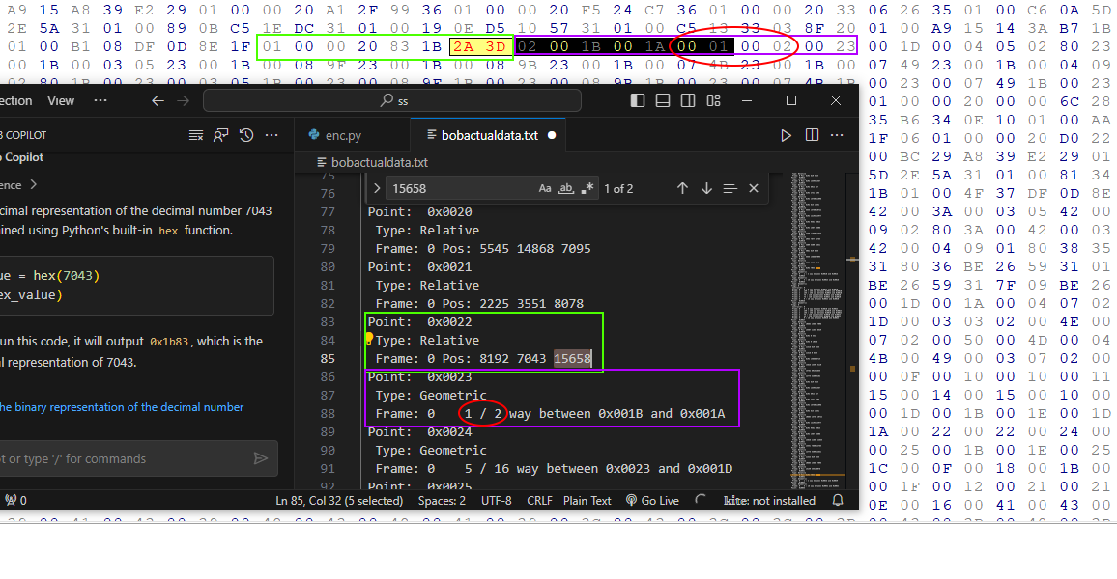Click Ln 85, Col 32 in status bar
Viewport: 1117px width, 579px height.
(338, 501)
